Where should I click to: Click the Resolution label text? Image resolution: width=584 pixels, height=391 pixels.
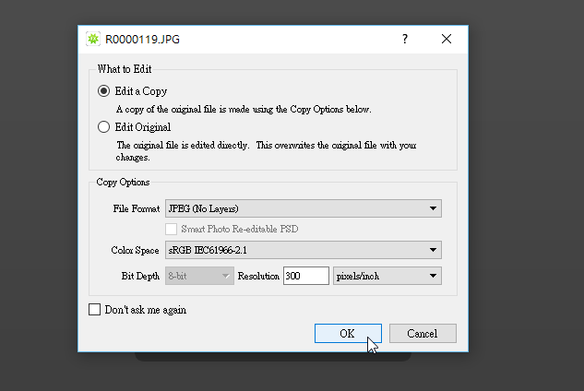(x=258, y=276)
